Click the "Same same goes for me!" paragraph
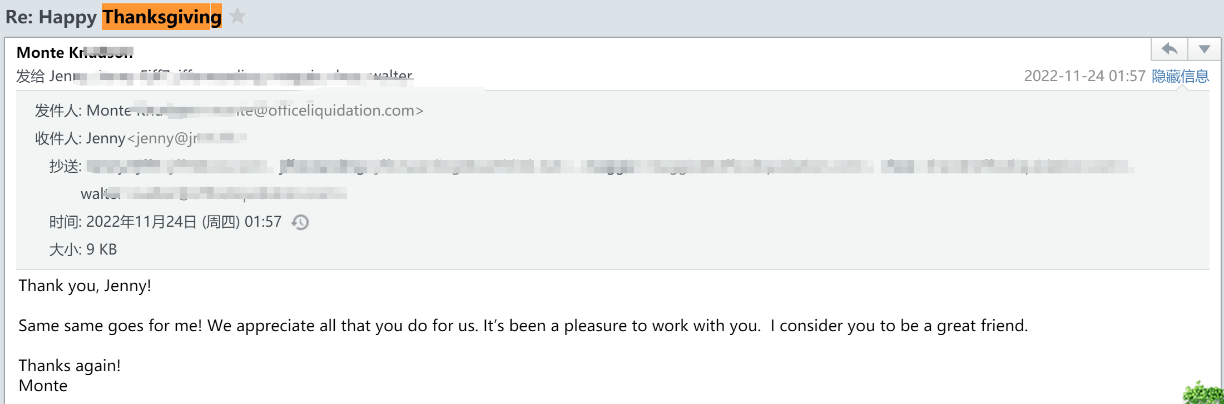Screen dimensions: 1224x404 (x=523, y=326)
